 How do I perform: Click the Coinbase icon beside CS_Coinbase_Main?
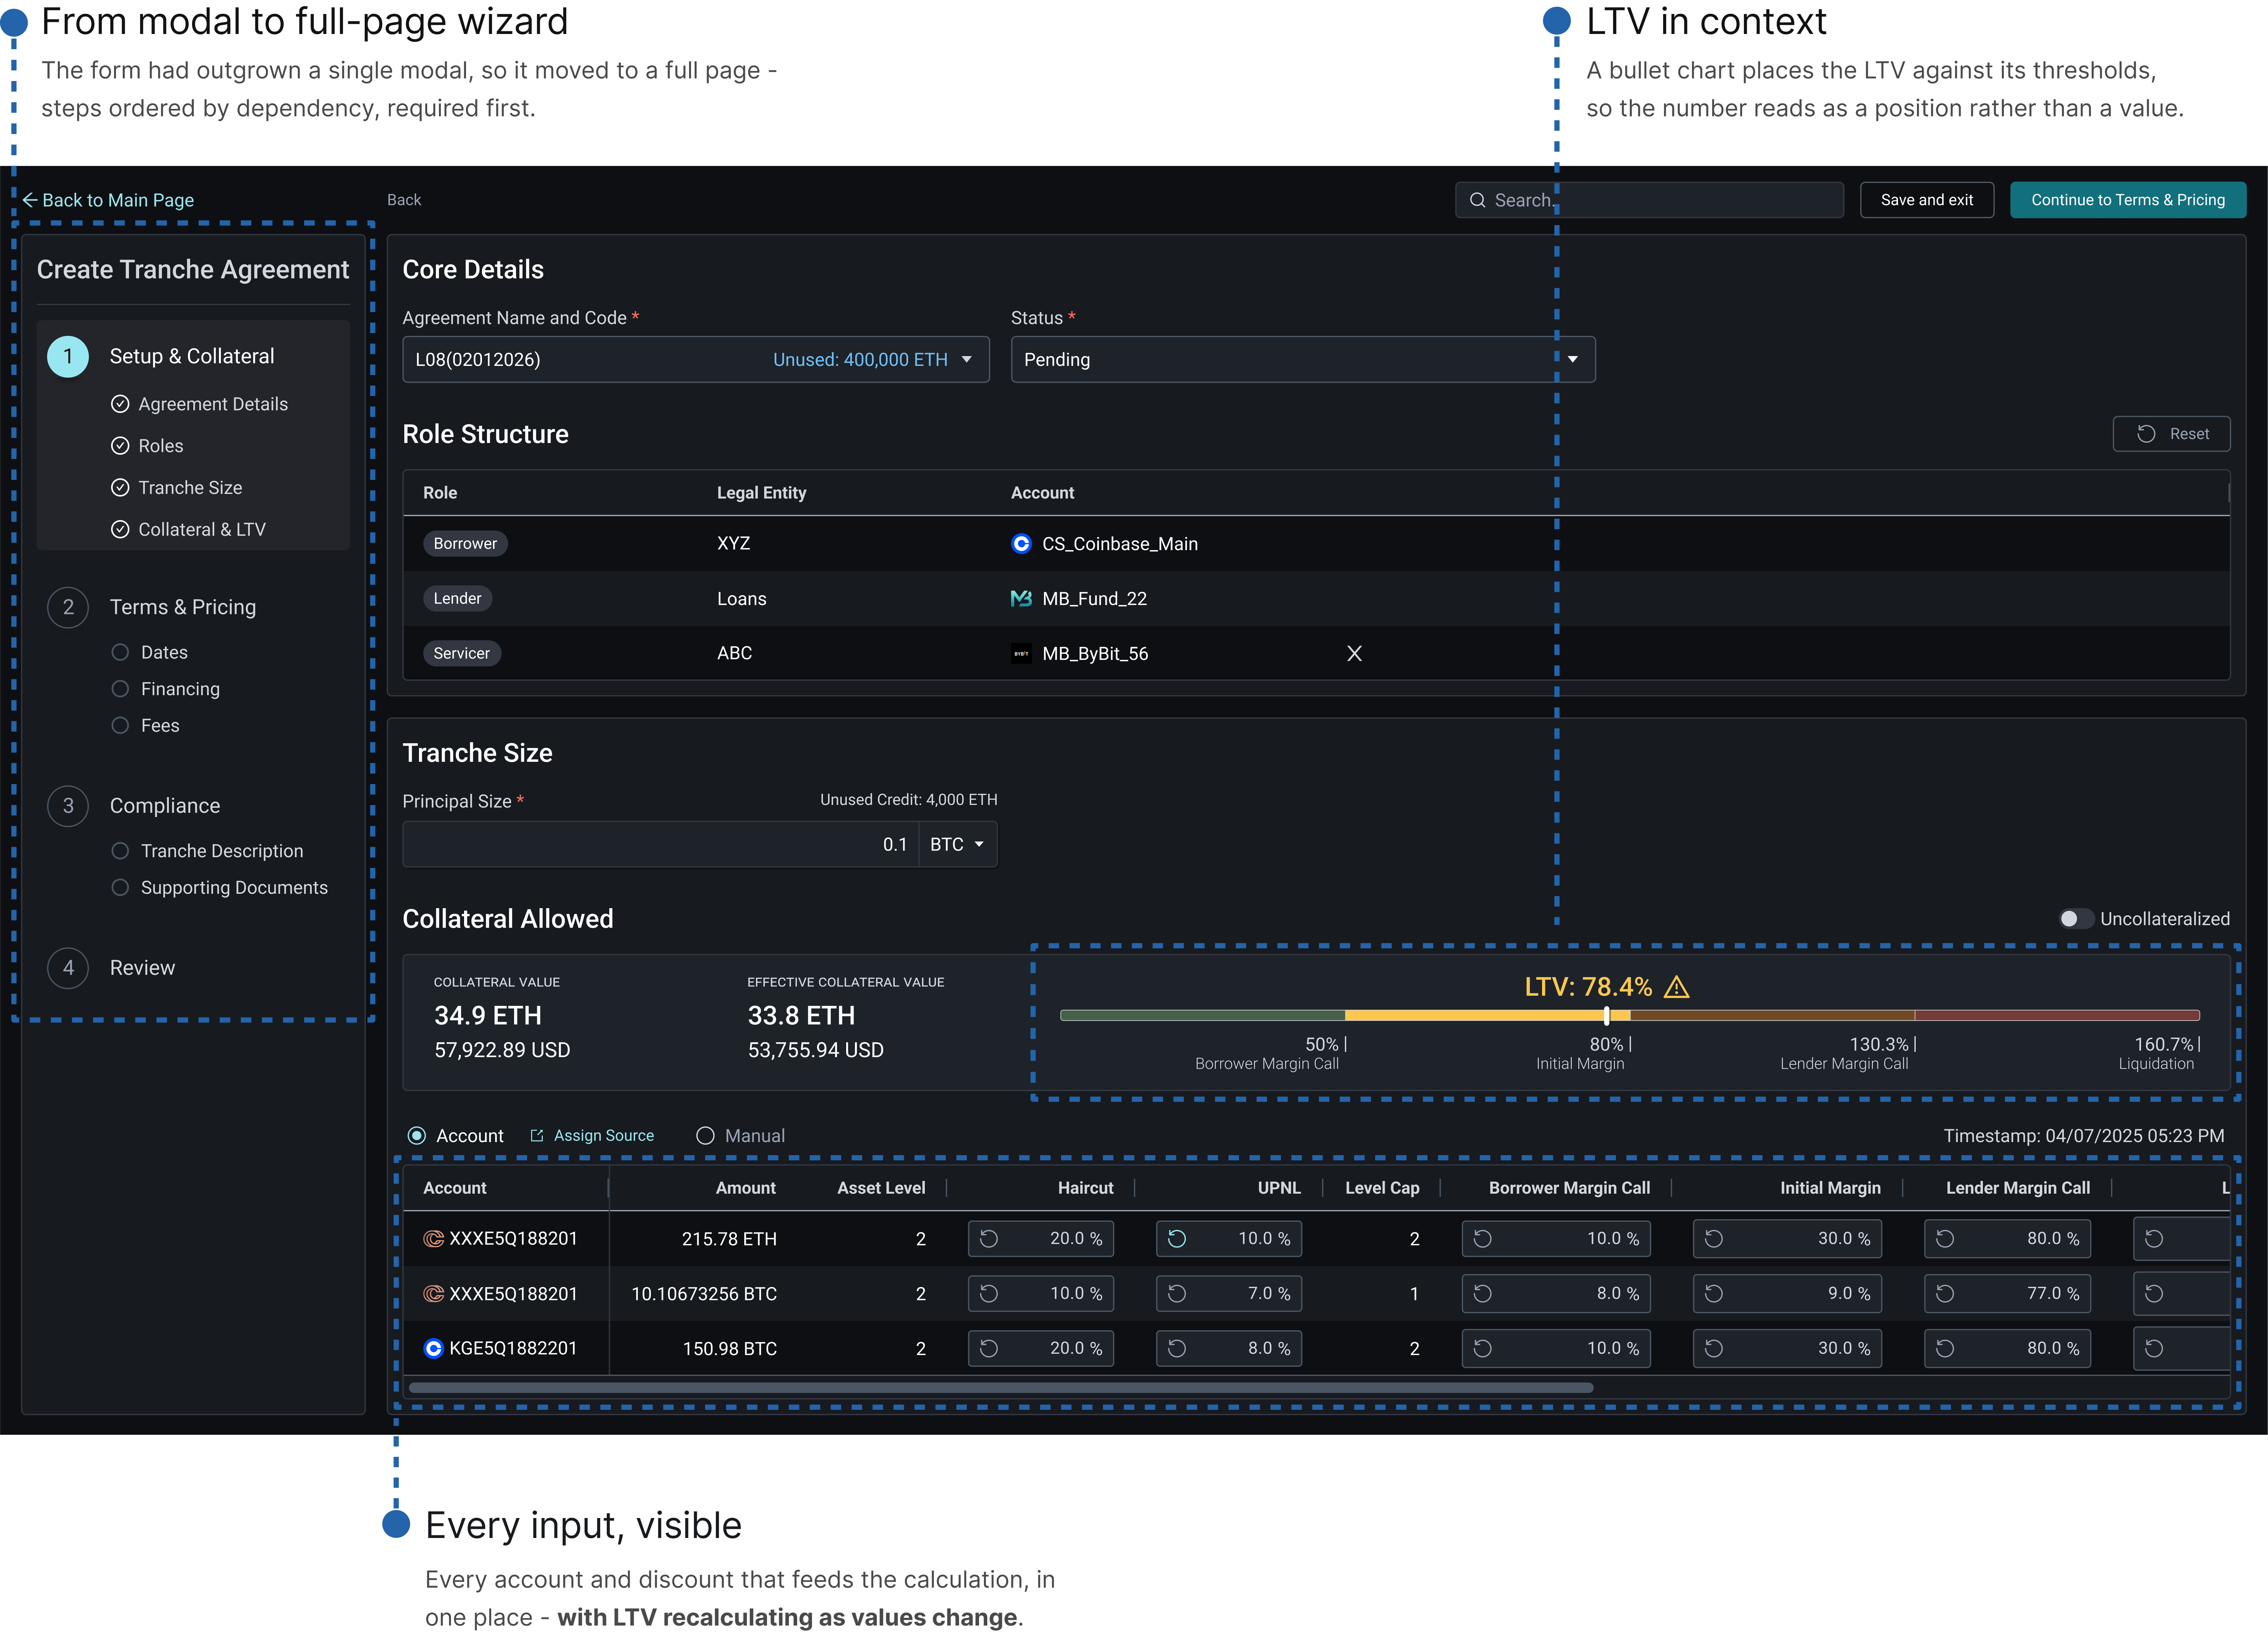(x=1021, y=543)
